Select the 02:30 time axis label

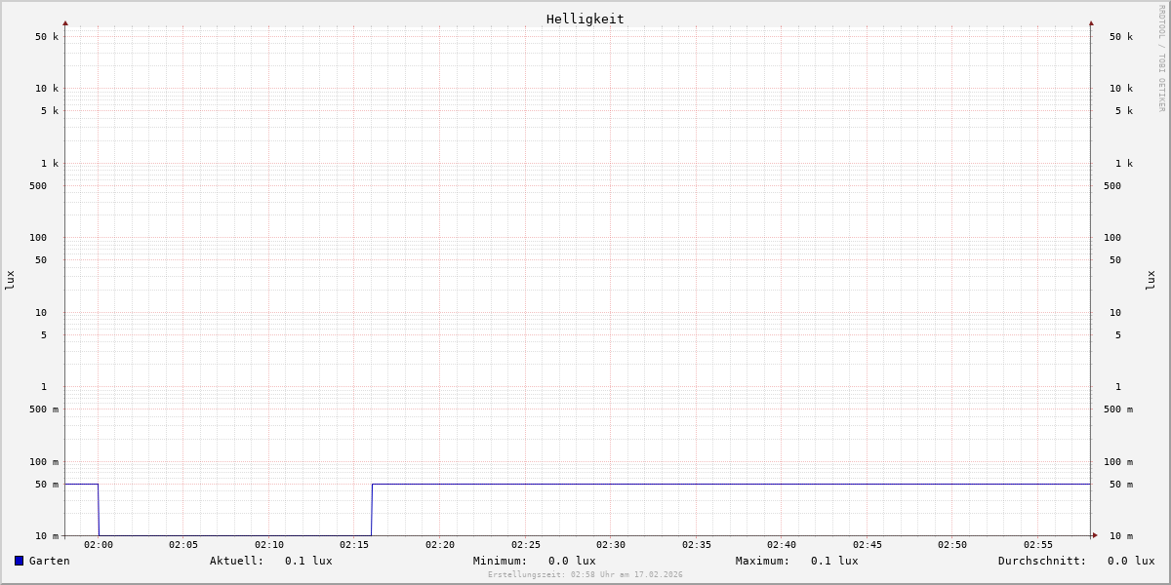(x=611, y=545)
